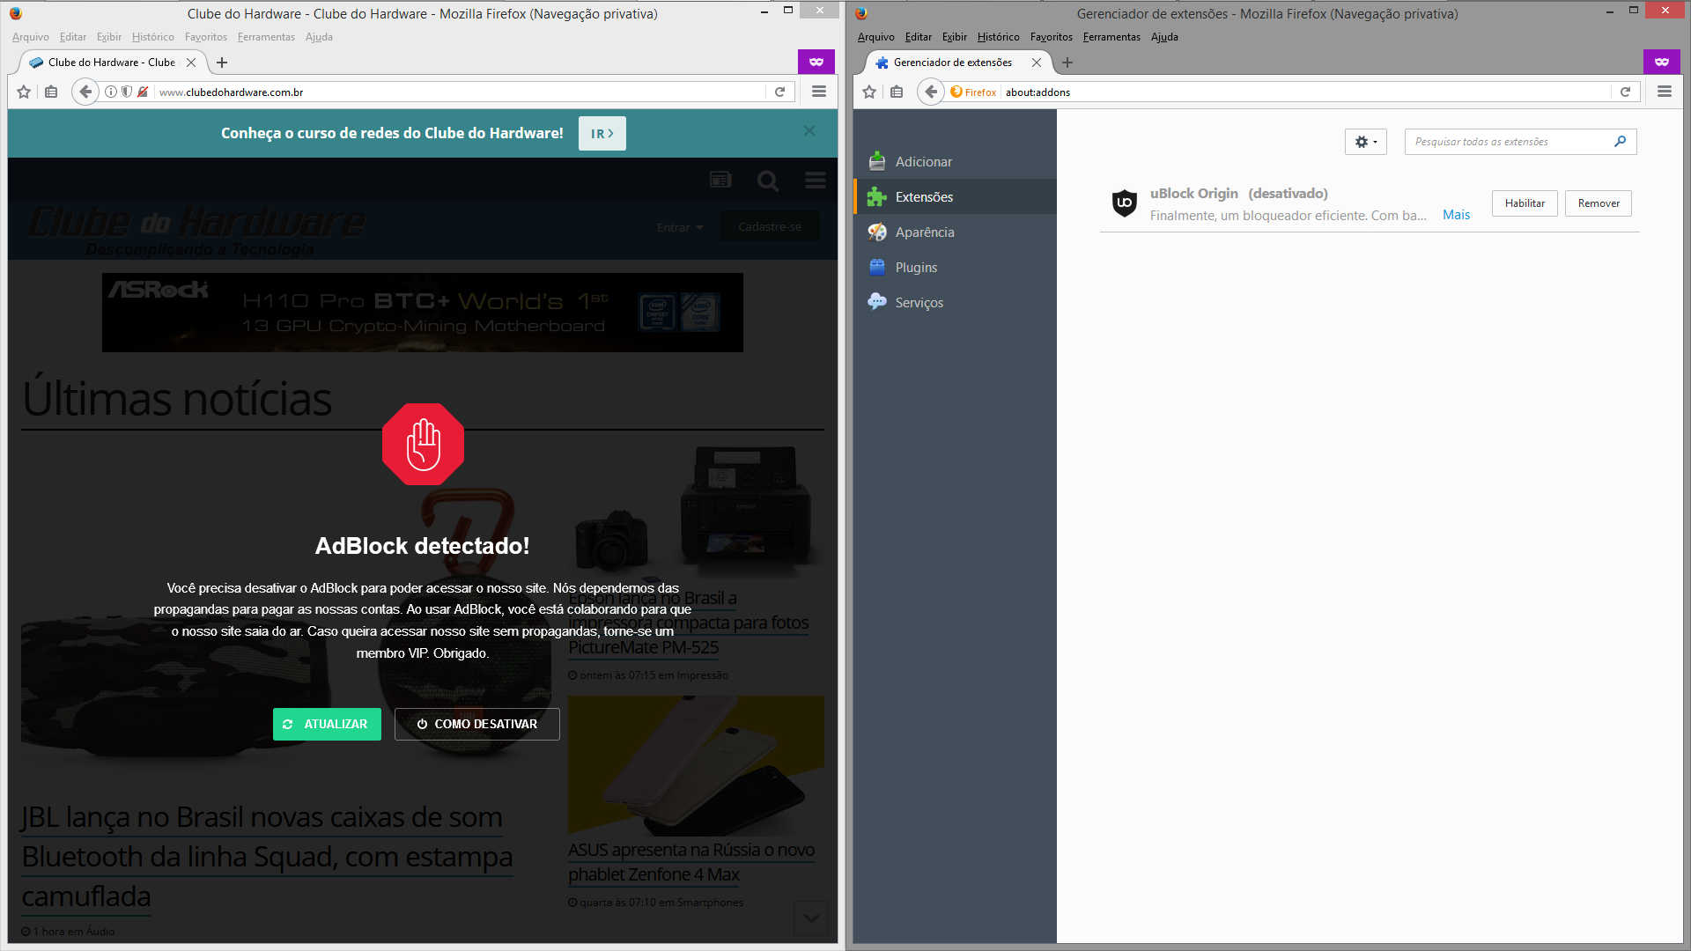Dismiss the network course banner

pyautogui.click(x=809, y=131)
